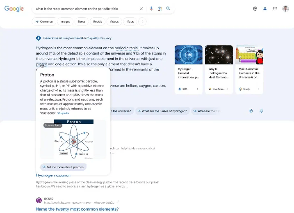Give thumbs down feedback
This screenshot has width=294, height=213.
click(262, 111)
